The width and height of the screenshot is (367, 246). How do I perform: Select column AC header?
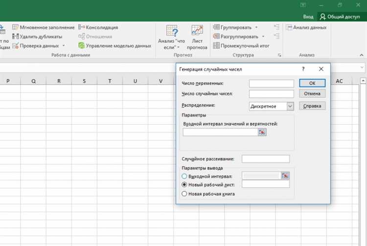339,81
